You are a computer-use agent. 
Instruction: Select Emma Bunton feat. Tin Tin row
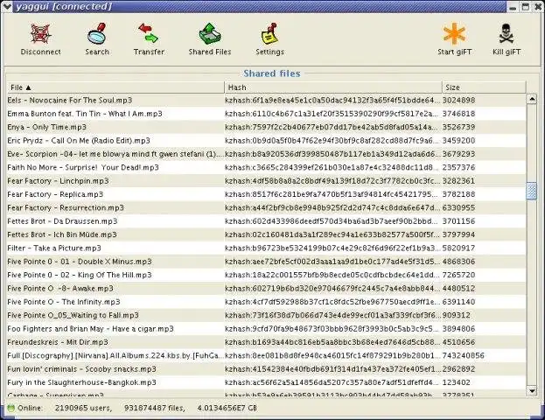[x=266, y=114]
